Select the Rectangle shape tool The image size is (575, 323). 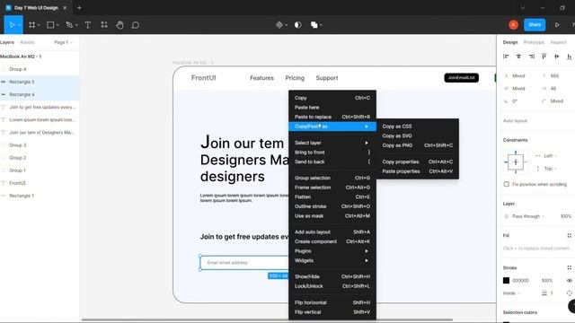click(x=50, y=25)
